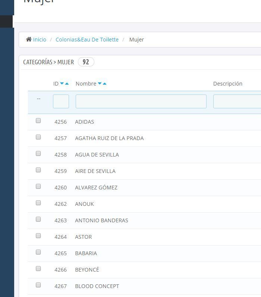Click ID value 4263
Viewport: 261px width, 297px height.
[x=60, y=220]
